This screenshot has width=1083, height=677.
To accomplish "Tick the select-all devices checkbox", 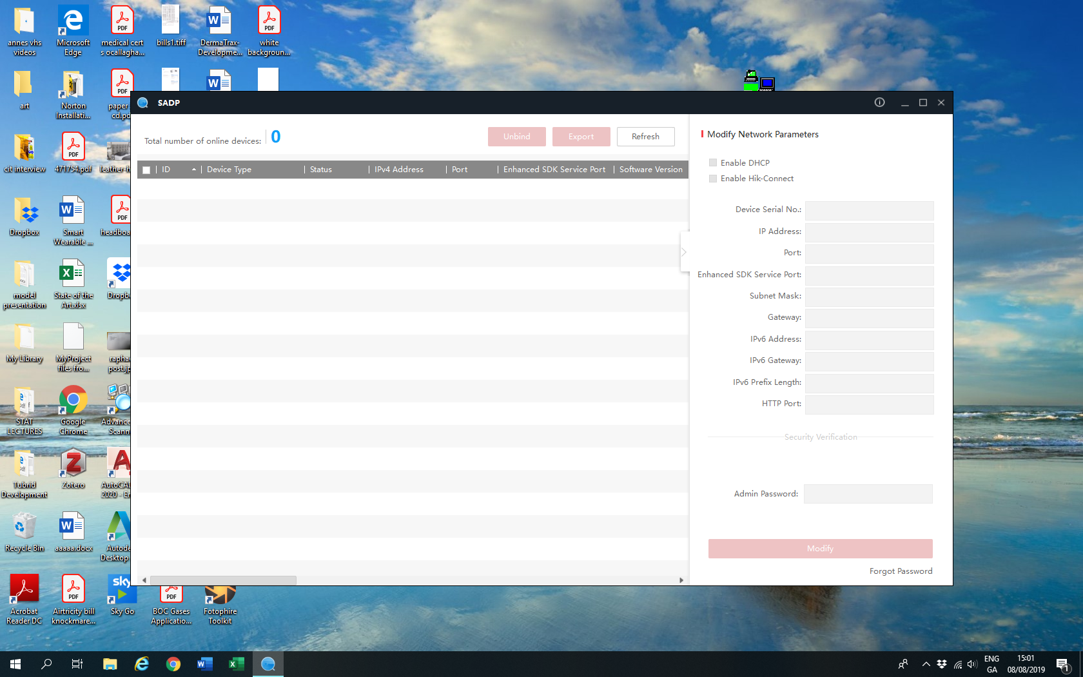I will pos(146,170).
